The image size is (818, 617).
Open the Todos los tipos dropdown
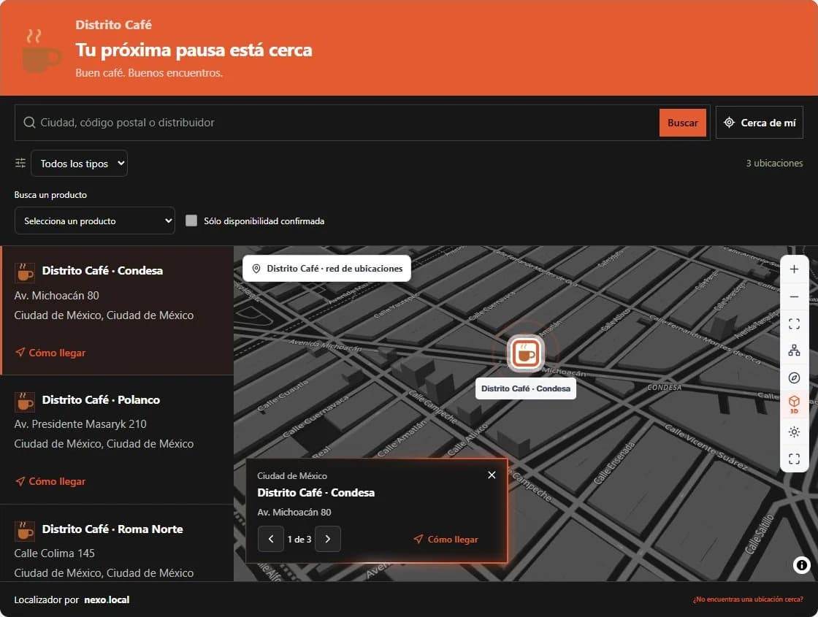[80, 164]
